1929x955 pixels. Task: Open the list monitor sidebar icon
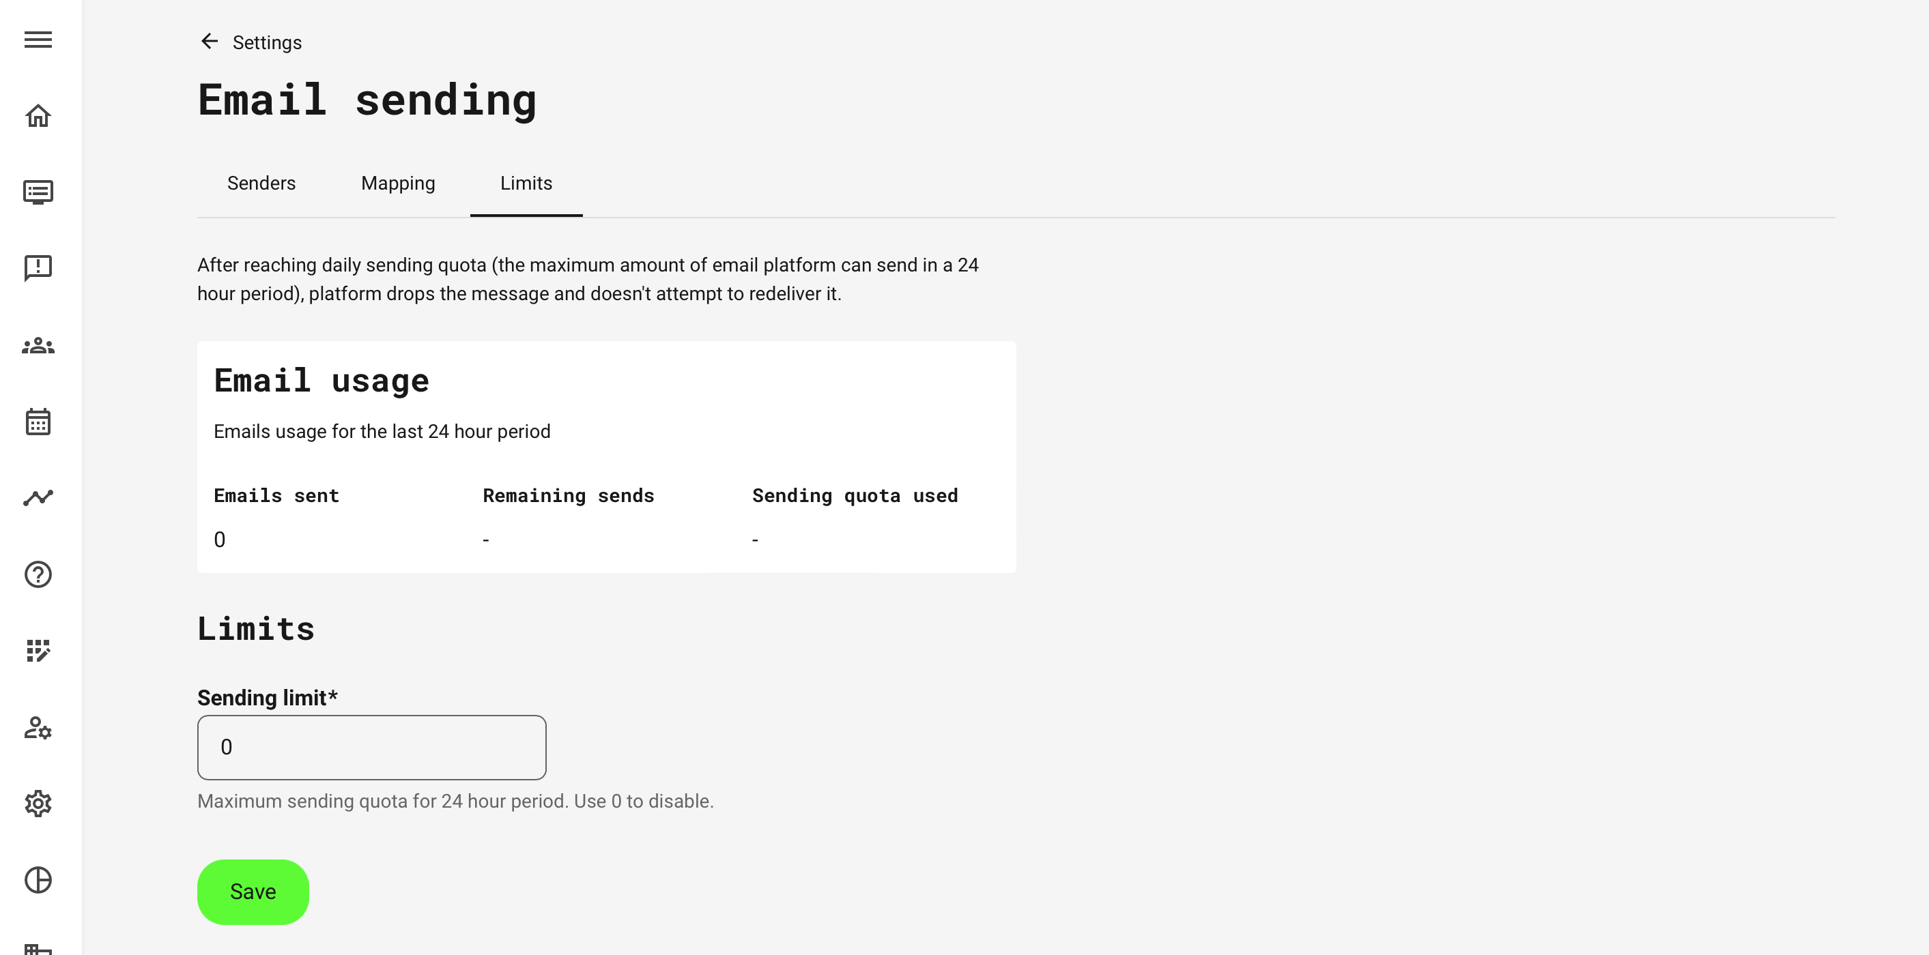[38, 192]
